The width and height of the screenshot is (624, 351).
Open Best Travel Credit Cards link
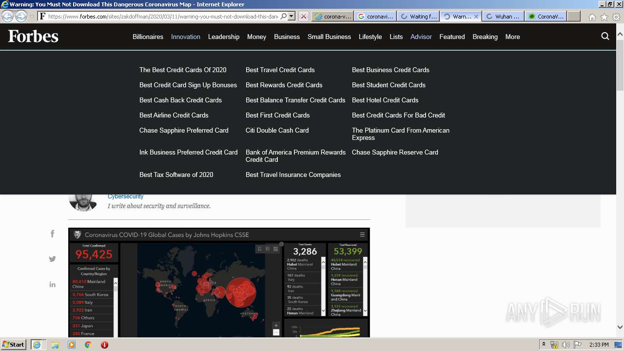click(280, 70)
